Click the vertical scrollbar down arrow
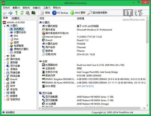This screenshot has height=116, width=151. tap(147, 105)
